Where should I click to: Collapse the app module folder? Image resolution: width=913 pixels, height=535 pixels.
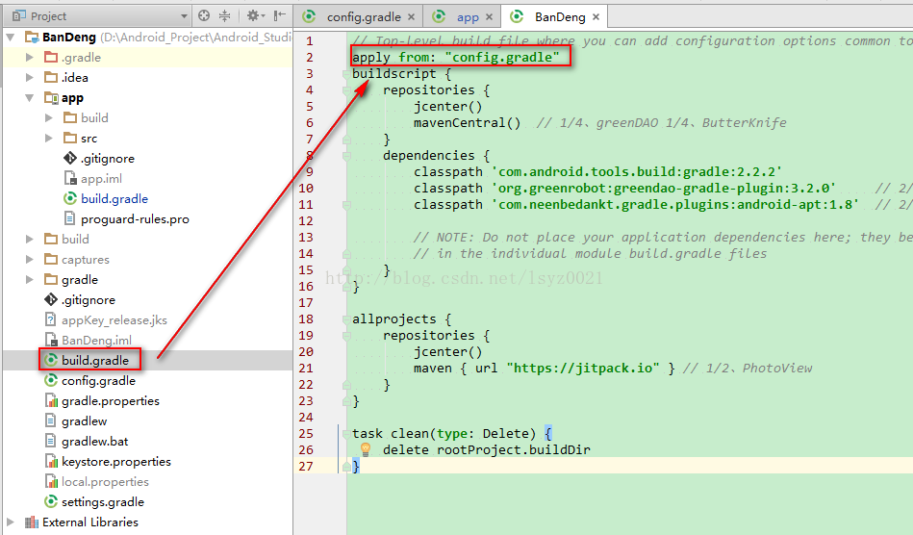(29, 98)
